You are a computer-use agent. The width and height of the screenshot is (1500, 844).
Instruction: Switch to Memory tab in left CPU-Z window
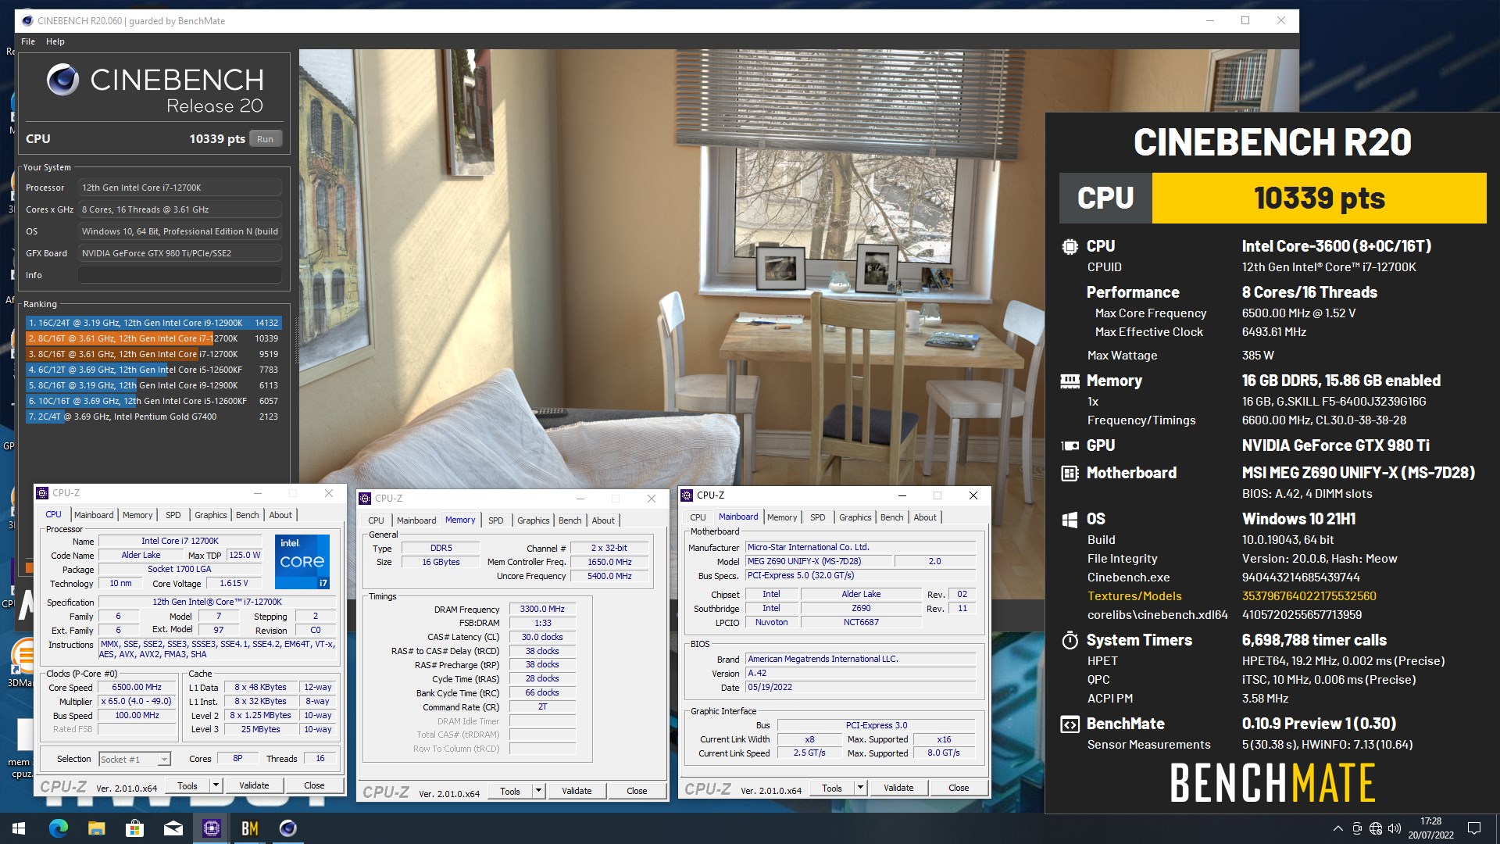pyautogui.click(x=137, y=515)
